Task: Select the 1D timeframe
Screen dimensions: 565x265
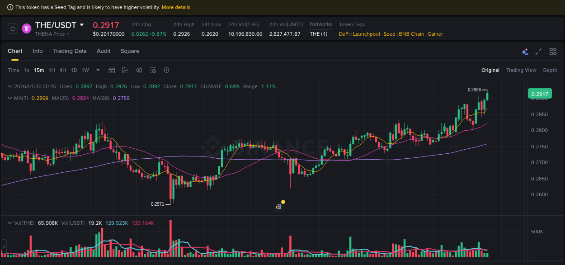Action: pos(74,70)
